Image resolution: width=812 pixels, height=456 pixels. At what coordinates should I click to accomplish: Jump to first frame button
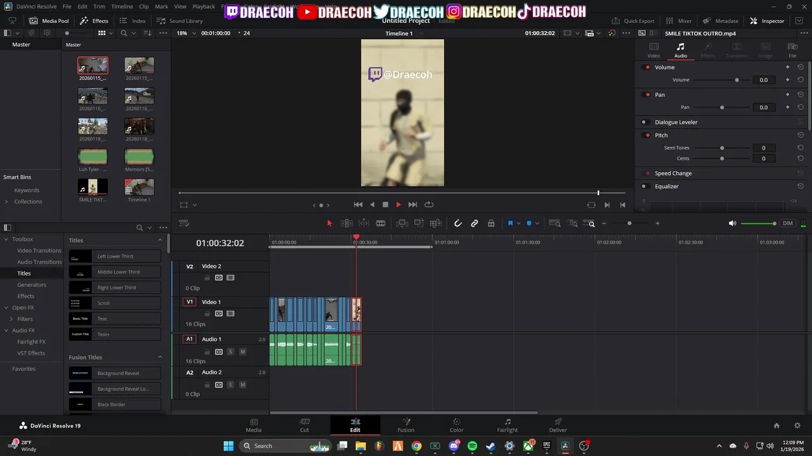click(358, 205)
